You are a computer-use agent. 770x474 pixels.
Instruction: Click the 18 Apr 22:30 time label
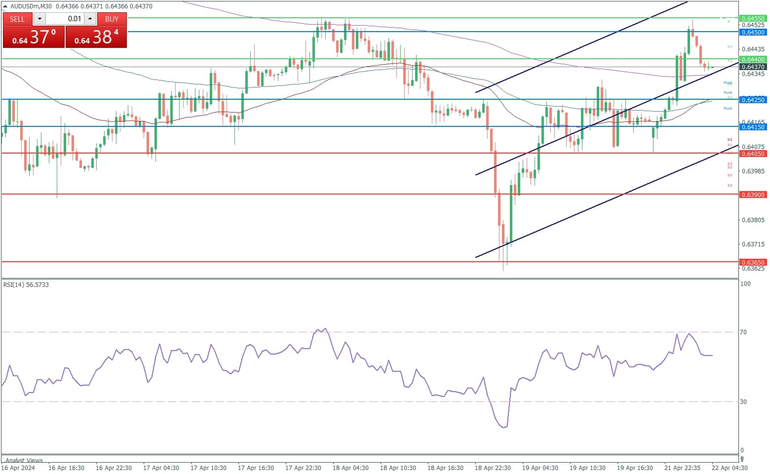click(493, 468)
